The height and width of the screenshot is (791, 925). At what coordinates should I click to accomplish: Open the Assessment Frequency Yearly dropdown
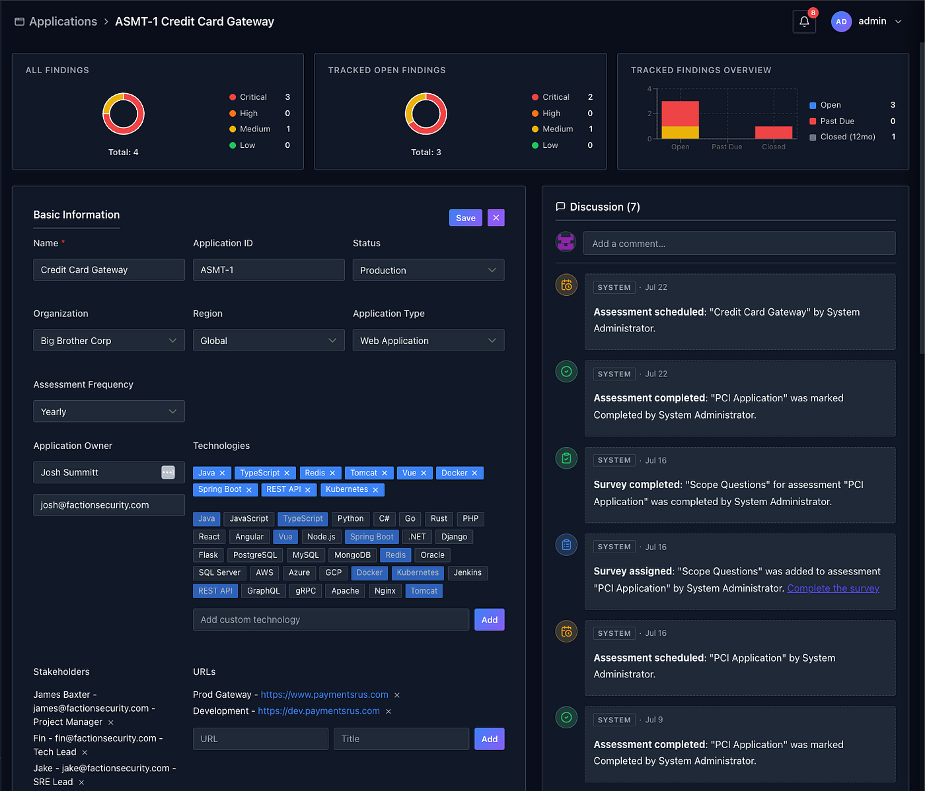[109, 411]
